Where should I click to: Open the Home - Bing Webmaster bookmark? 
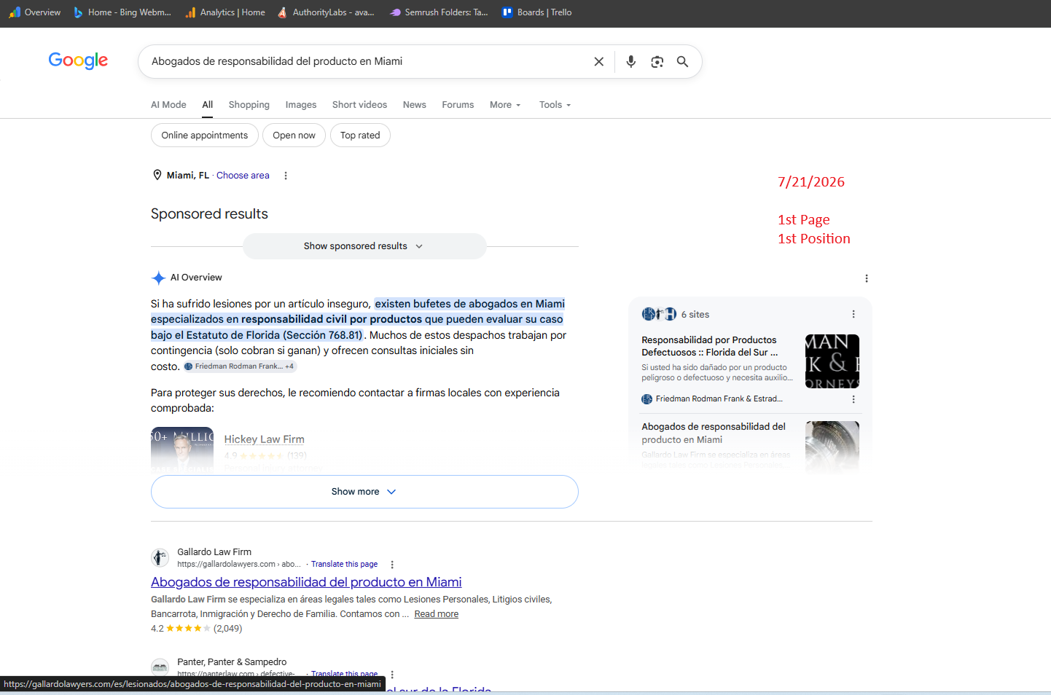[122, 12]
